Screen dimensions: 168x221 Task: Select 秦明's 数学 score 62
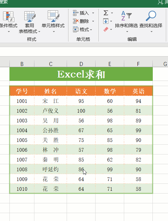point(110,159)
